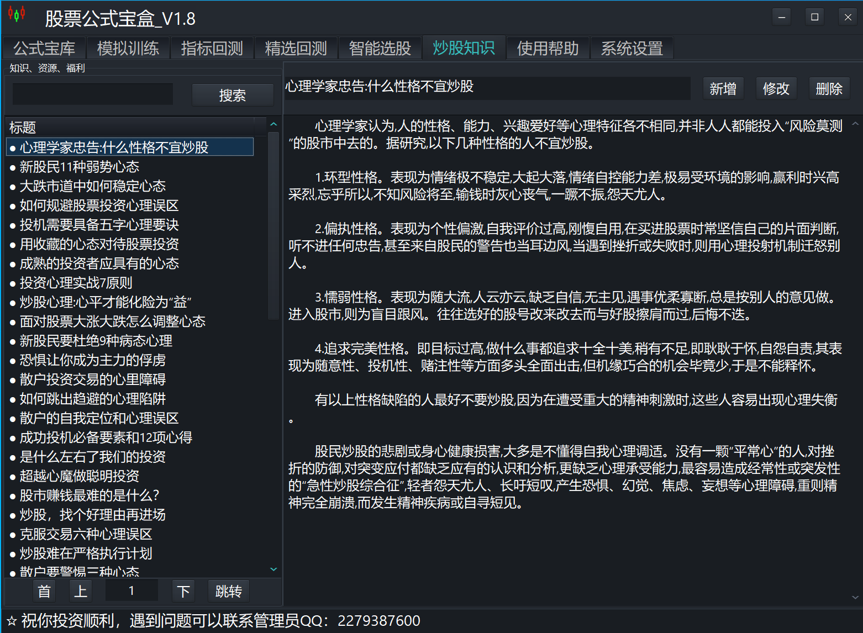This screenshot has width=863, height=633.
Task: Switch to the 公式宝库 tab
Action: [x=44, y=49]
